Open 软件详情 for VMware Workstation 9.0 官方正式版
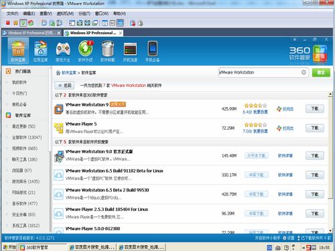Viewport: 335px width, 251px height. [x=285, y=156]
